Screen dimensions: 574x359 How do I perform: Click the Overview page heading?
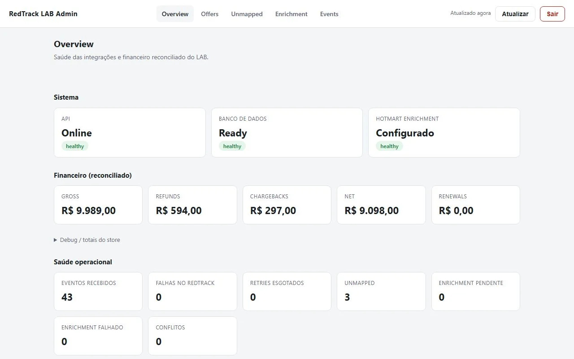pyautogui.click(x=74, y=44)
